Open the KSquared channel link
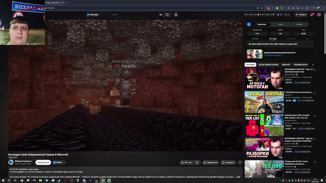This screenshot has width=326, height=183. tap(289, 95)
